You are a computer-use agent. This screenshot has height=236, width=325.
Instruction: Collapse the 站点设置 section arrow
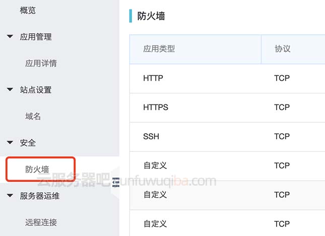tap(10, 90)
